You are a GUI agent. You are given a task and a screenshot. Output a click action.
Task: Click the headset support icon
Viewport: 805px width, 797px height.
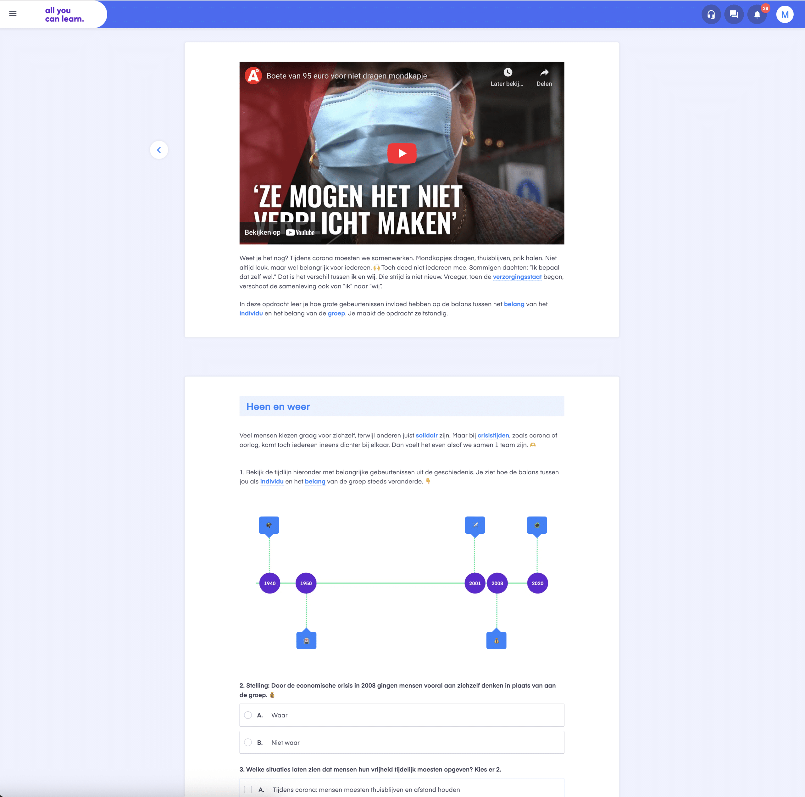pyautogui.click(x=711, y=14)
